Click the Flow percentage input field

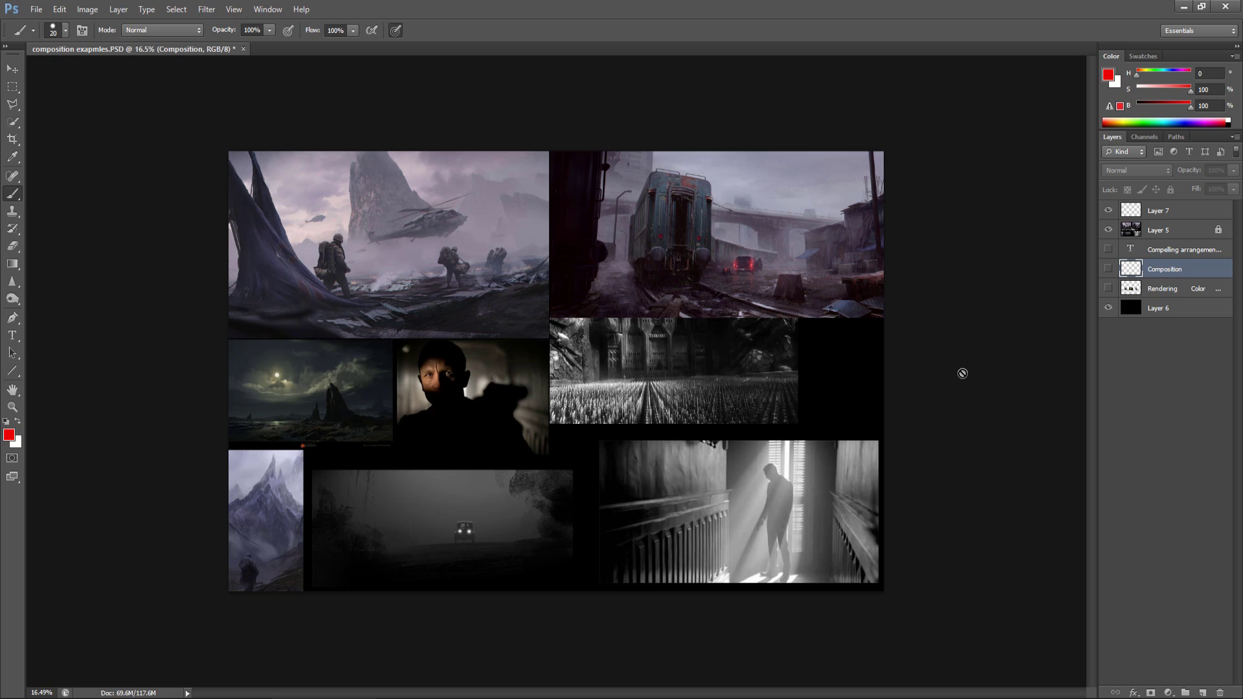point(335,30)
